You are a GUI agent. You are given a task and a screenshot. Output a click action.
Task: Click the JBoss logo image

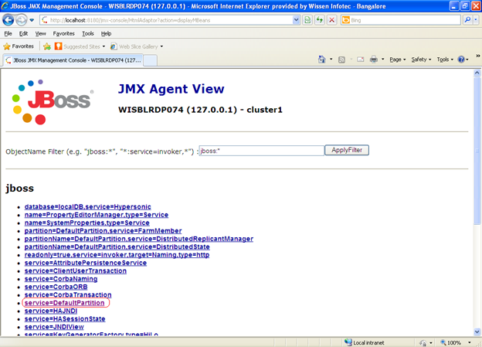[x=53, y=102]
